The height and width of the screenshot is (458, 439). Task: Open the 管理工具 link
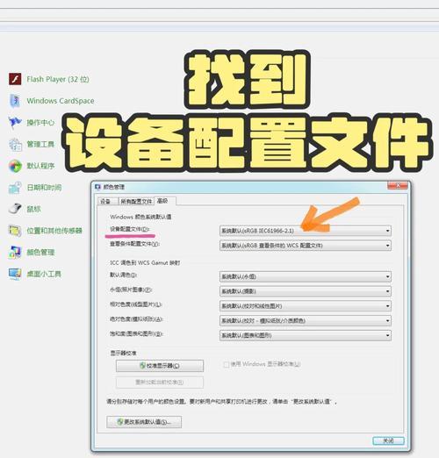(40, 144)
